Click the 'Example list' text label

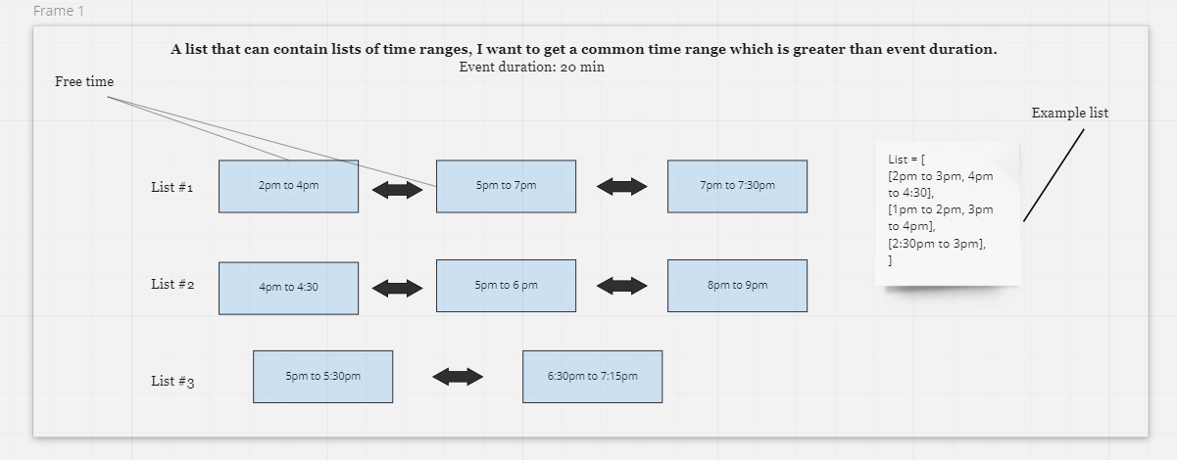click(1070, 113)
